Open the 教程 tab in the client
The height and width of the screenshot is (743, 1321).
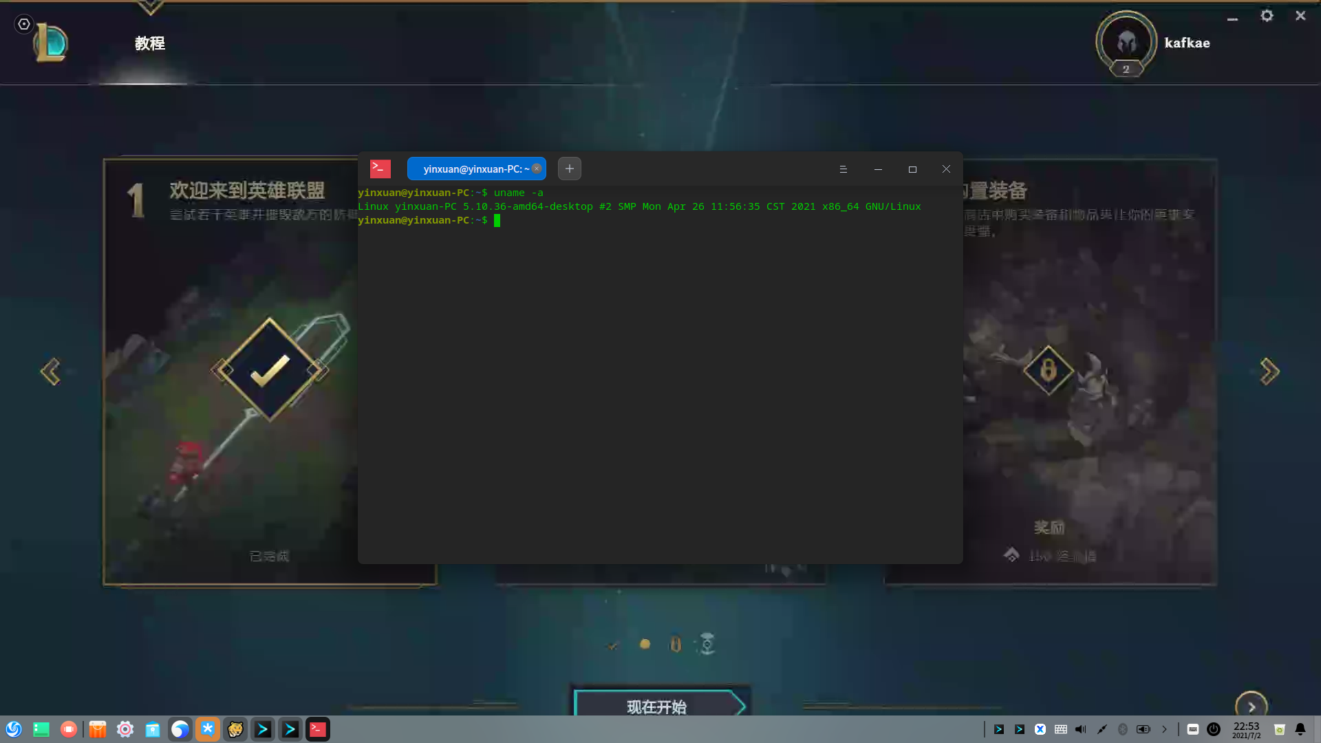tap(150, 43)
